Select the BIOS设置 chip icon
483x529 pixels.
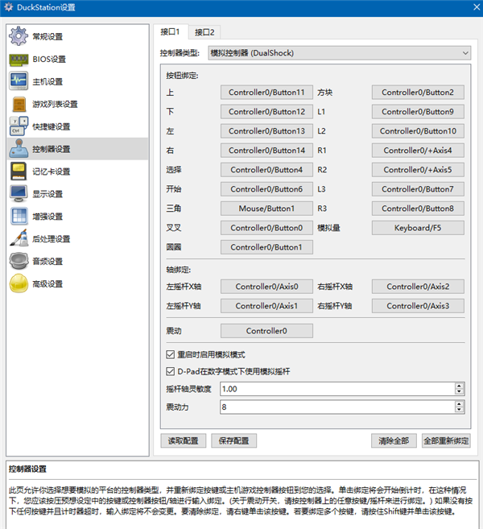point(19,60)
